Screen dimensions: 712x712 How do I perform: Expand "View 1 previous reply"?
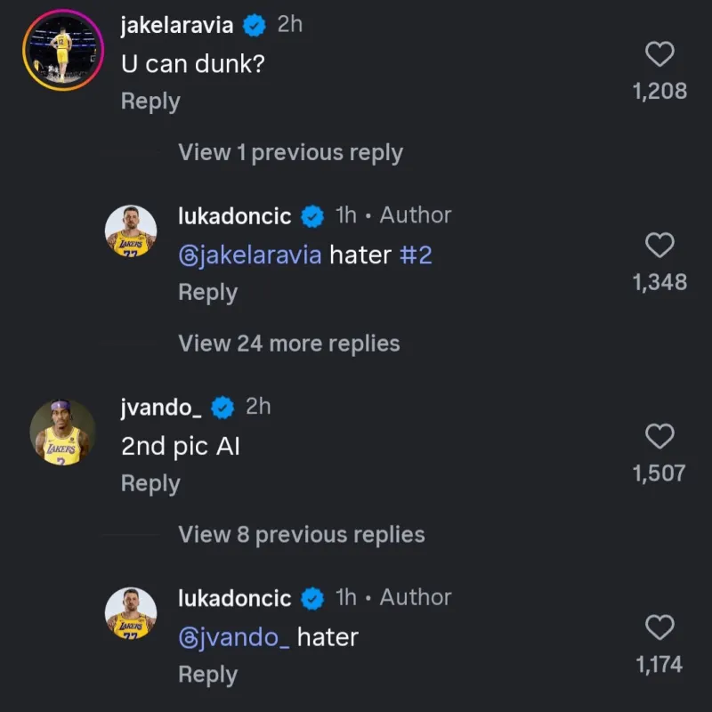290,153
